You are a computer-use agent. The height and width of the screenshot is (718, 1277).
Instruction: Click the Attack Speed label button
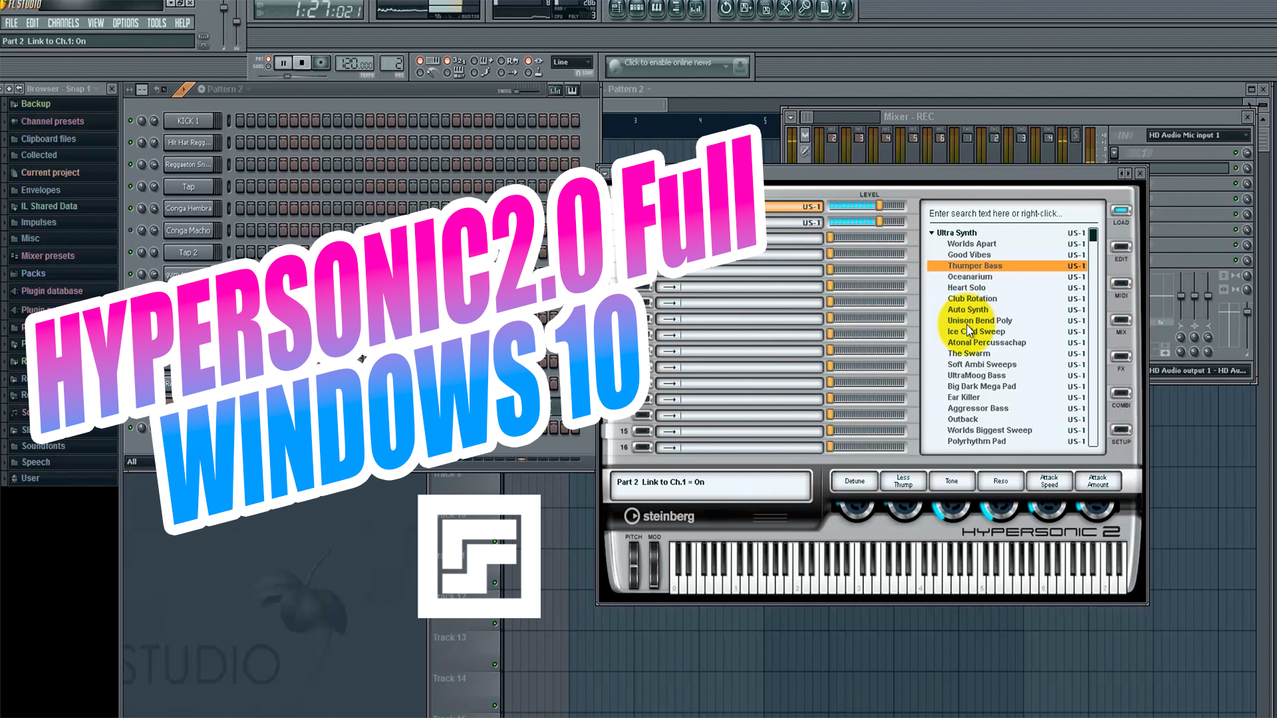(x=1050, y=481)
